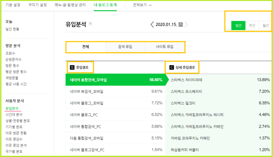Select the 내 블로그 통계 tab
Image resolution: width=273 pixels, height=157 pixels.
pyautogui.click(x=105, y=5)
